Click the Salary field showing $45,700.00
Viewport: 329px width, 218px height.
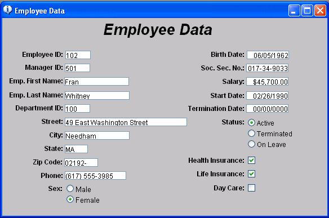pos(267,82)
